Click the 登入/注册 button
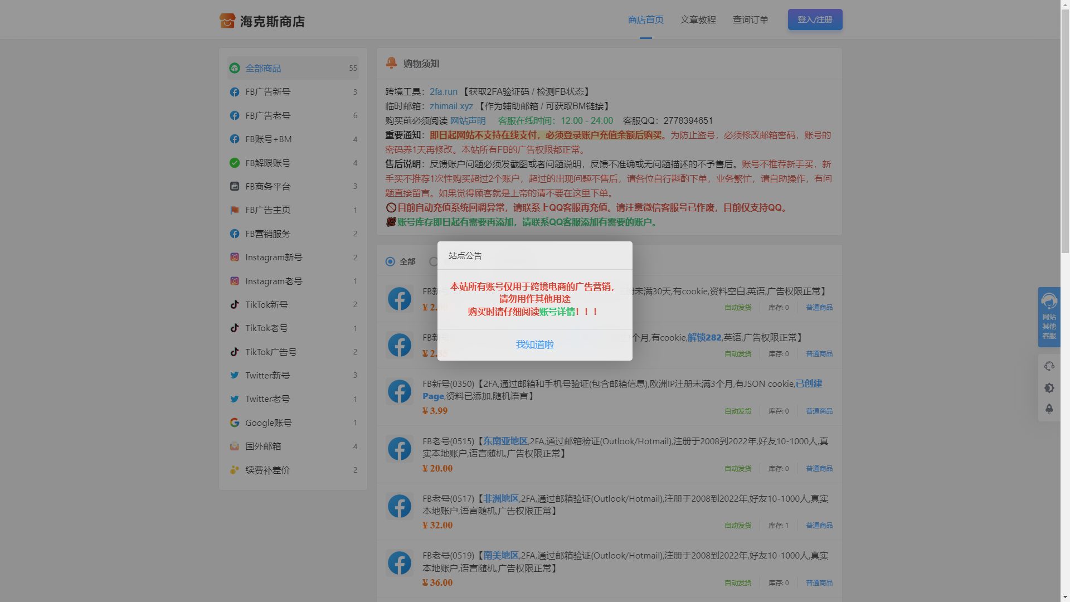The height and width of the screenshot is (602, 1070). [x=815, y=20]
